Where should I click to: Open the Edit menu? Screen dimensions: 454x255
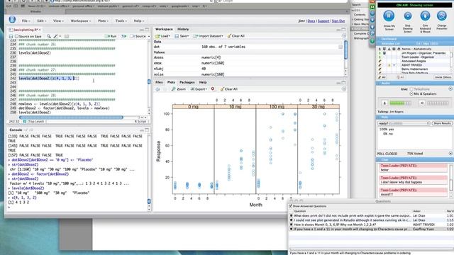[41, 21]
